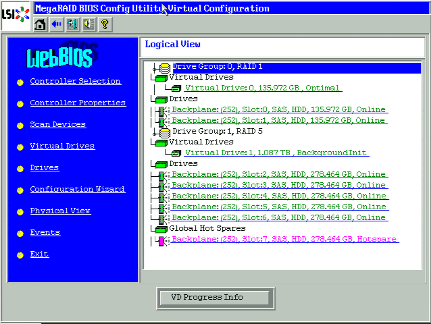Click Virtual Drives label under RAID 5
The width and height of the screenshot is (431, 324).
[201, 142]
